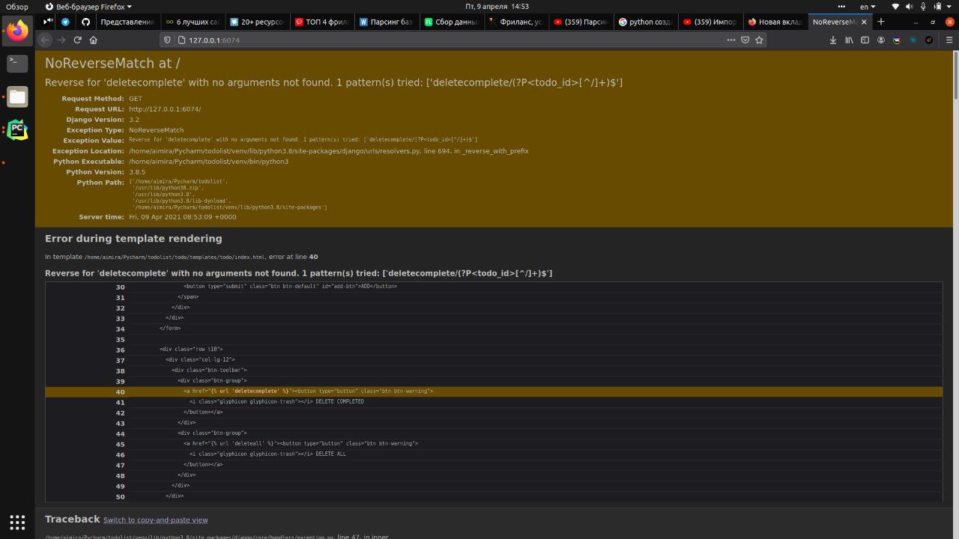Click the Django Version value '3.2'
The image size is (959, 539).
(x=134, y=120)
